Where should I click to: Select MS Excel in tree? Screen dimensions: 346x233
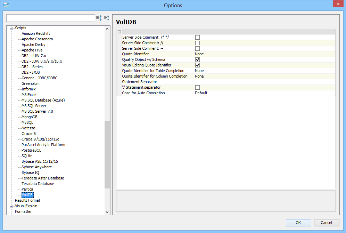pyautogui.click(x=29, y=95)
